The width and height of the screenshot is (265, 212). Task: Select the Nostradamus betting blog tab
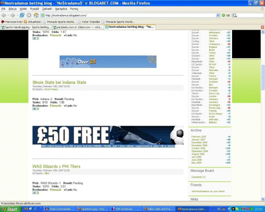[x=130, y=27]
